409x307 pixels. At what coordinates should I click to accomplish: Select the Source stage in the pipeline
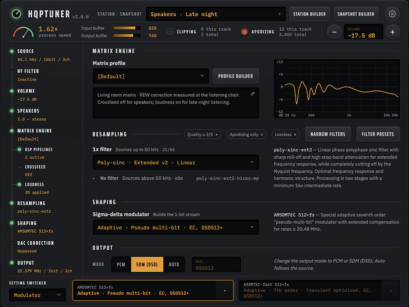pyautogui.click(x=25, y=51)
